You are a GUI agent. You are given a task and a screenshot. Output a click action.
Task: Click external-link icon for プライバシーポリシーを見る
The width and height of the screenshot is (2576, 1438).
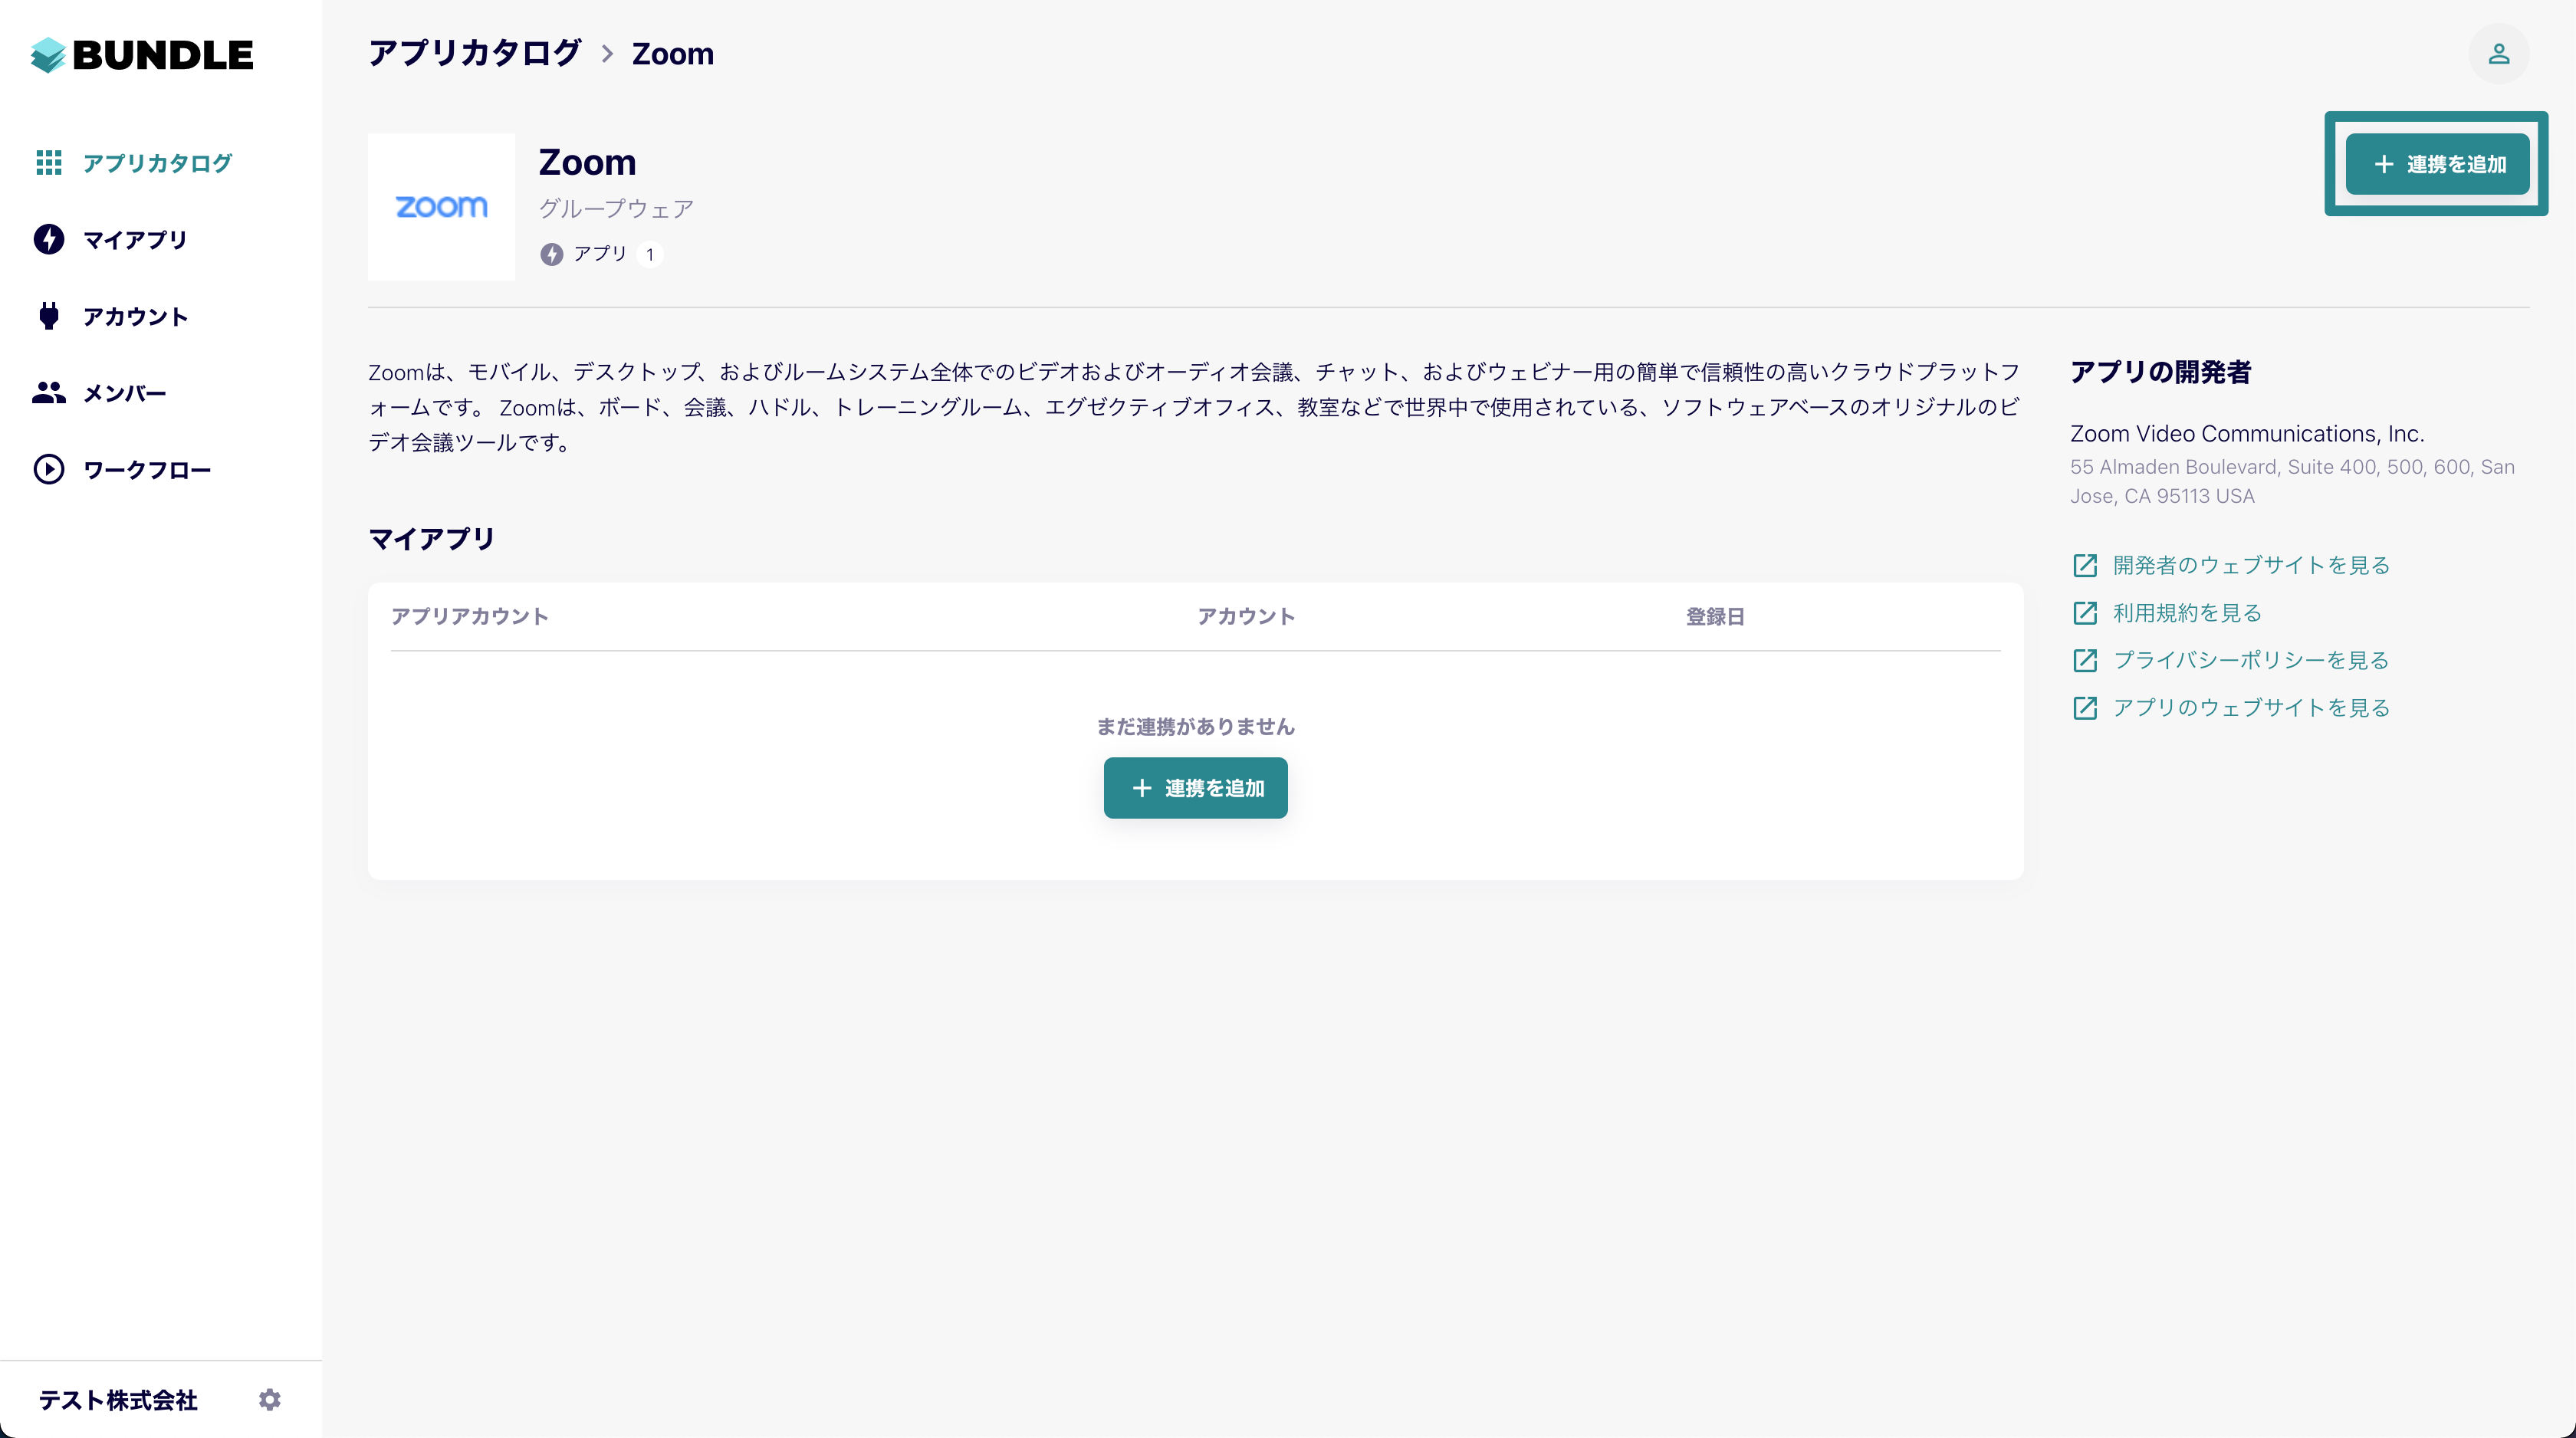[x=2085, y=660]
